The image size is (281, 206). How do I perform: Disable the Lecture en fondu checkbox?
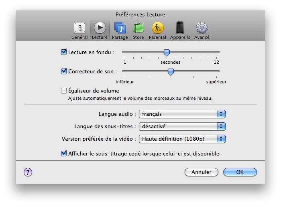[x=64, y=52]
